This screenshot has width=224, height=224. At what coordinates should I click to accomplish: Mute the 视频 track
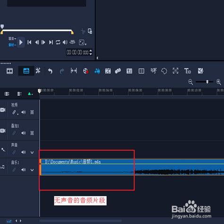24,112
